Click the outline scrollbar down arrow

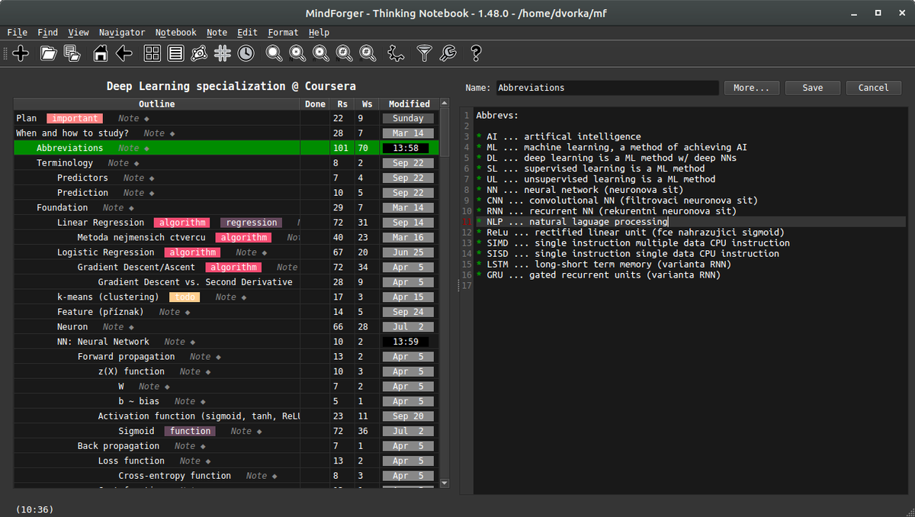tap(445, 483)
